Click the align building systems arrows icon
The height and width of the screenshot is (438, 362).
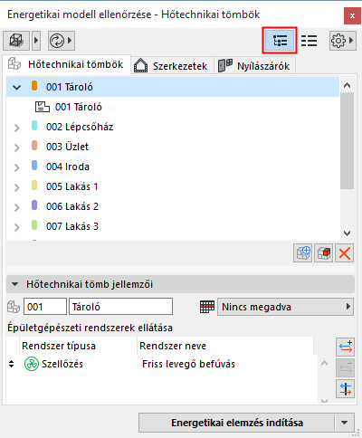(345, 388)
